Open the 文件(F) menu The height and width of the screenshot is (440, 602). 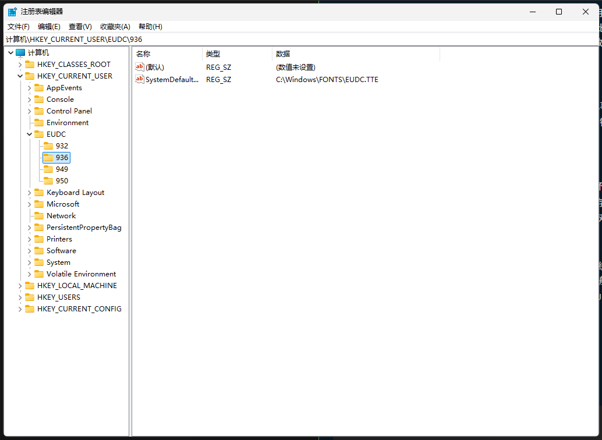(19, 27)
